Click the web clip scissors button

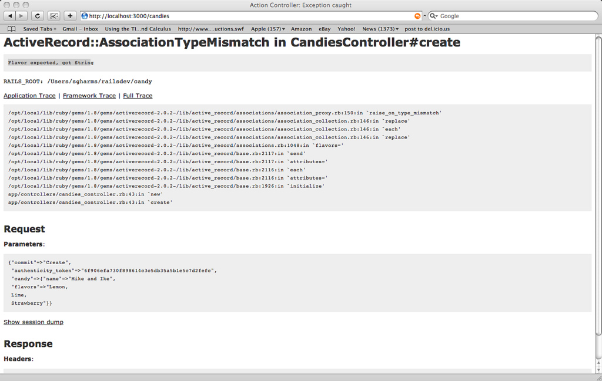53,16
